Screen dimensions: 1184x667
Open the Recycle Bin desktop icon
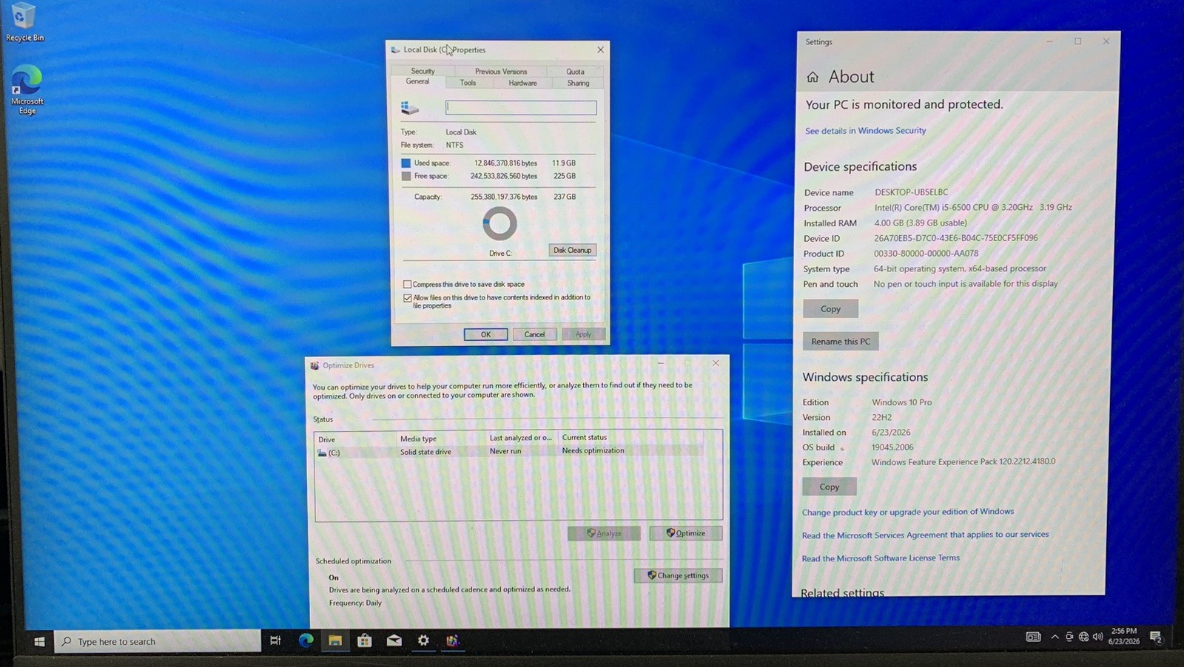tap(24, 22)
